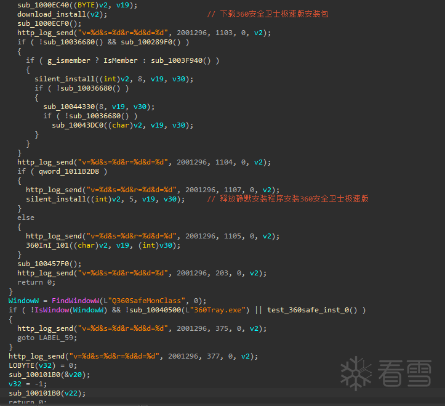Click the v32 = -1 assignment
Image resolution: width=445 pixels, height=406 pixels.
(x=28, y=384)
